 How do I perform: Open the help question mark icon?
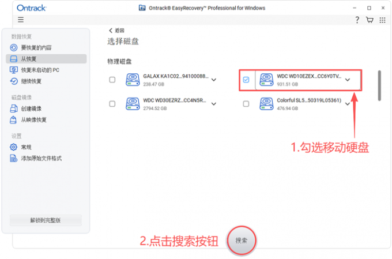click(x=357, y=20)
